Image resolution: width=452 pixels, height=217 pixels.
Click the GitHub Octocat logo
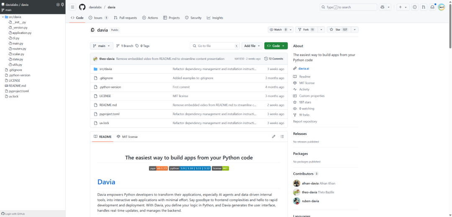(82, 7)
